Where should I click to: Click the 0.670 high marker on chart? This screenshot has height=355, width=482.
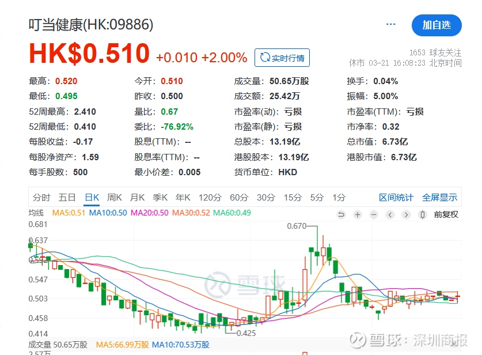[x=297, y=226]
